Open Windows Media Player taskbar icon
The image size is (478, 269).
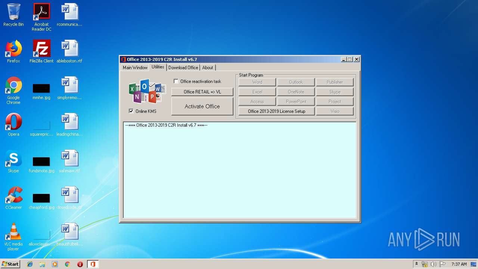click(55, 264)
